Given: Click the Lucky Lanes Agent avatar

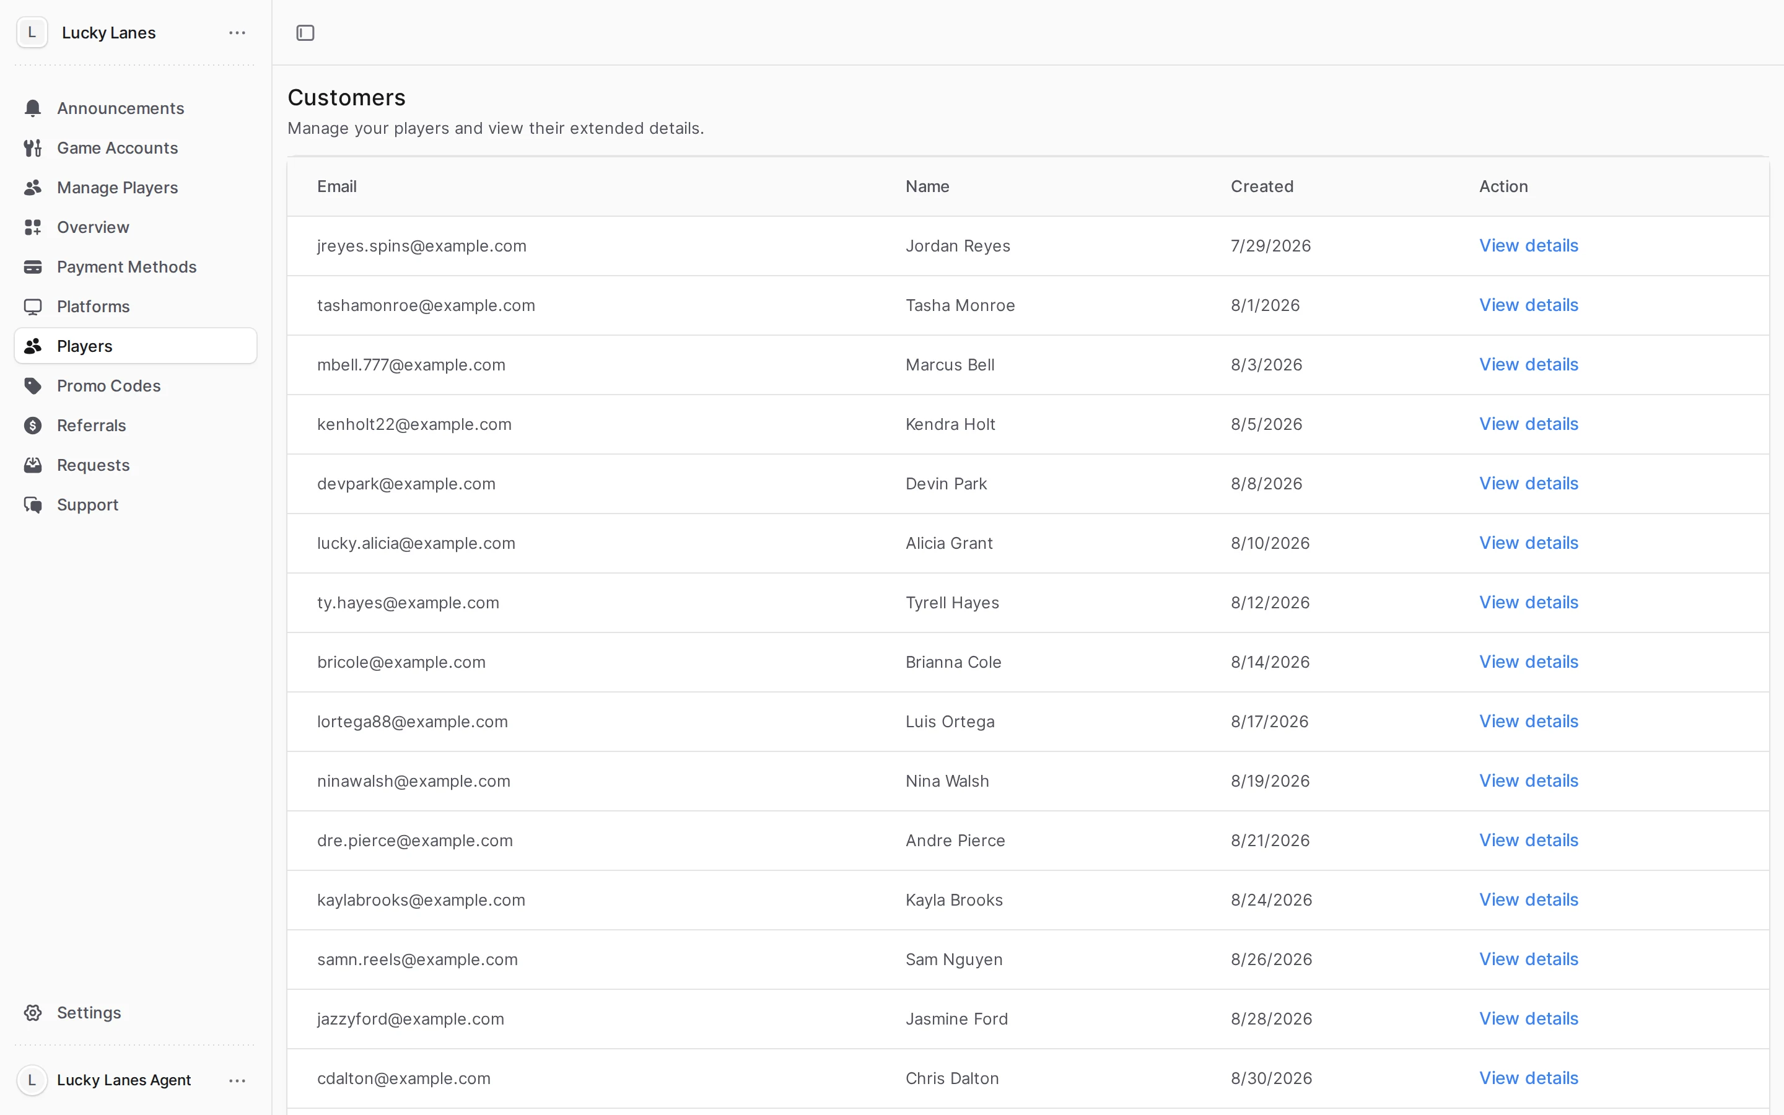Looking at the screenshot, I should coord(32,1080).
